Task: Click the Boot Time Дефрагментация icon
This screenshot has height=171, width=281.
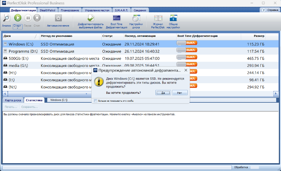Action: point(116,18)
